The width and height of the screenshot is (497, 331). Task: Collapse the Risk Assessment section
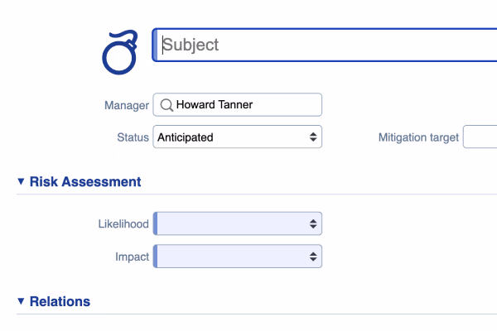tap(21, 181)
